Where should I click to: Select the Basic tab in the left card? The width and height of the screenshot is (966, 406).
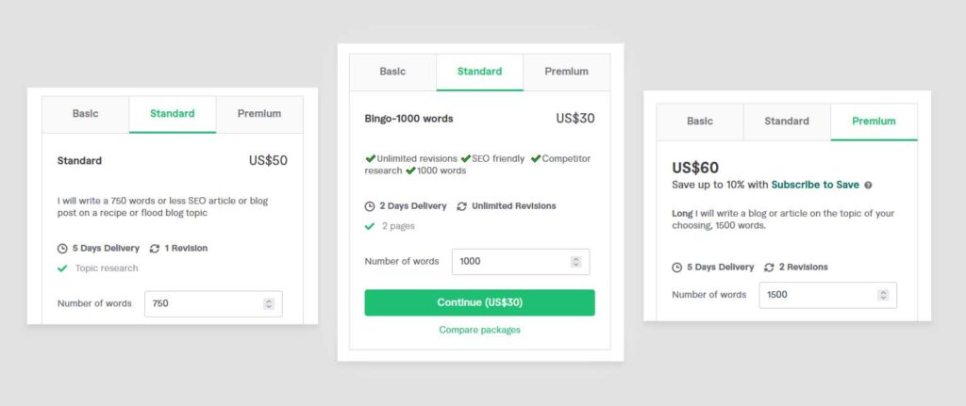[x=85, y=114]
